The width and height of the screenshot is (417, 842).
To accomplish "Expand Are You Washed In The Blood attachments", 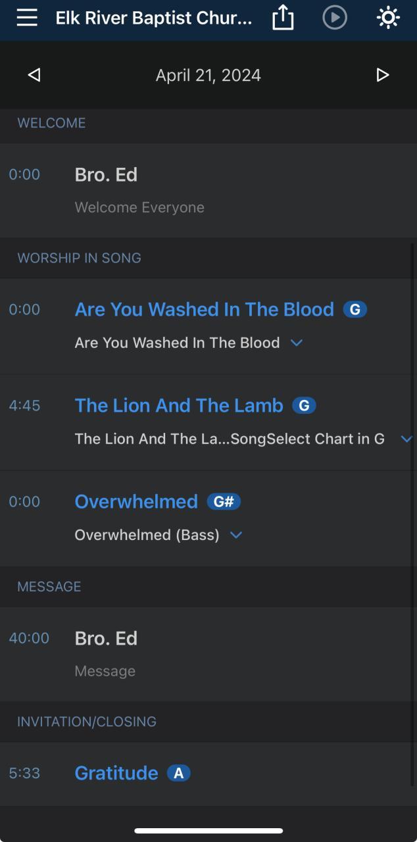I will point(297,343).
